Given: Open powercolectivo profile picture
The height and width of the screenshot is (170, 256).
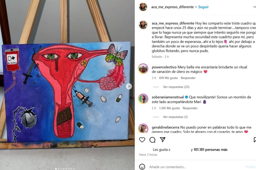Looking at the screenshot, I should 143,69.
